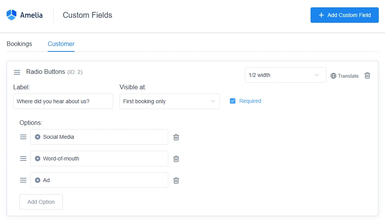Click the Add Option button

[41, 202]
